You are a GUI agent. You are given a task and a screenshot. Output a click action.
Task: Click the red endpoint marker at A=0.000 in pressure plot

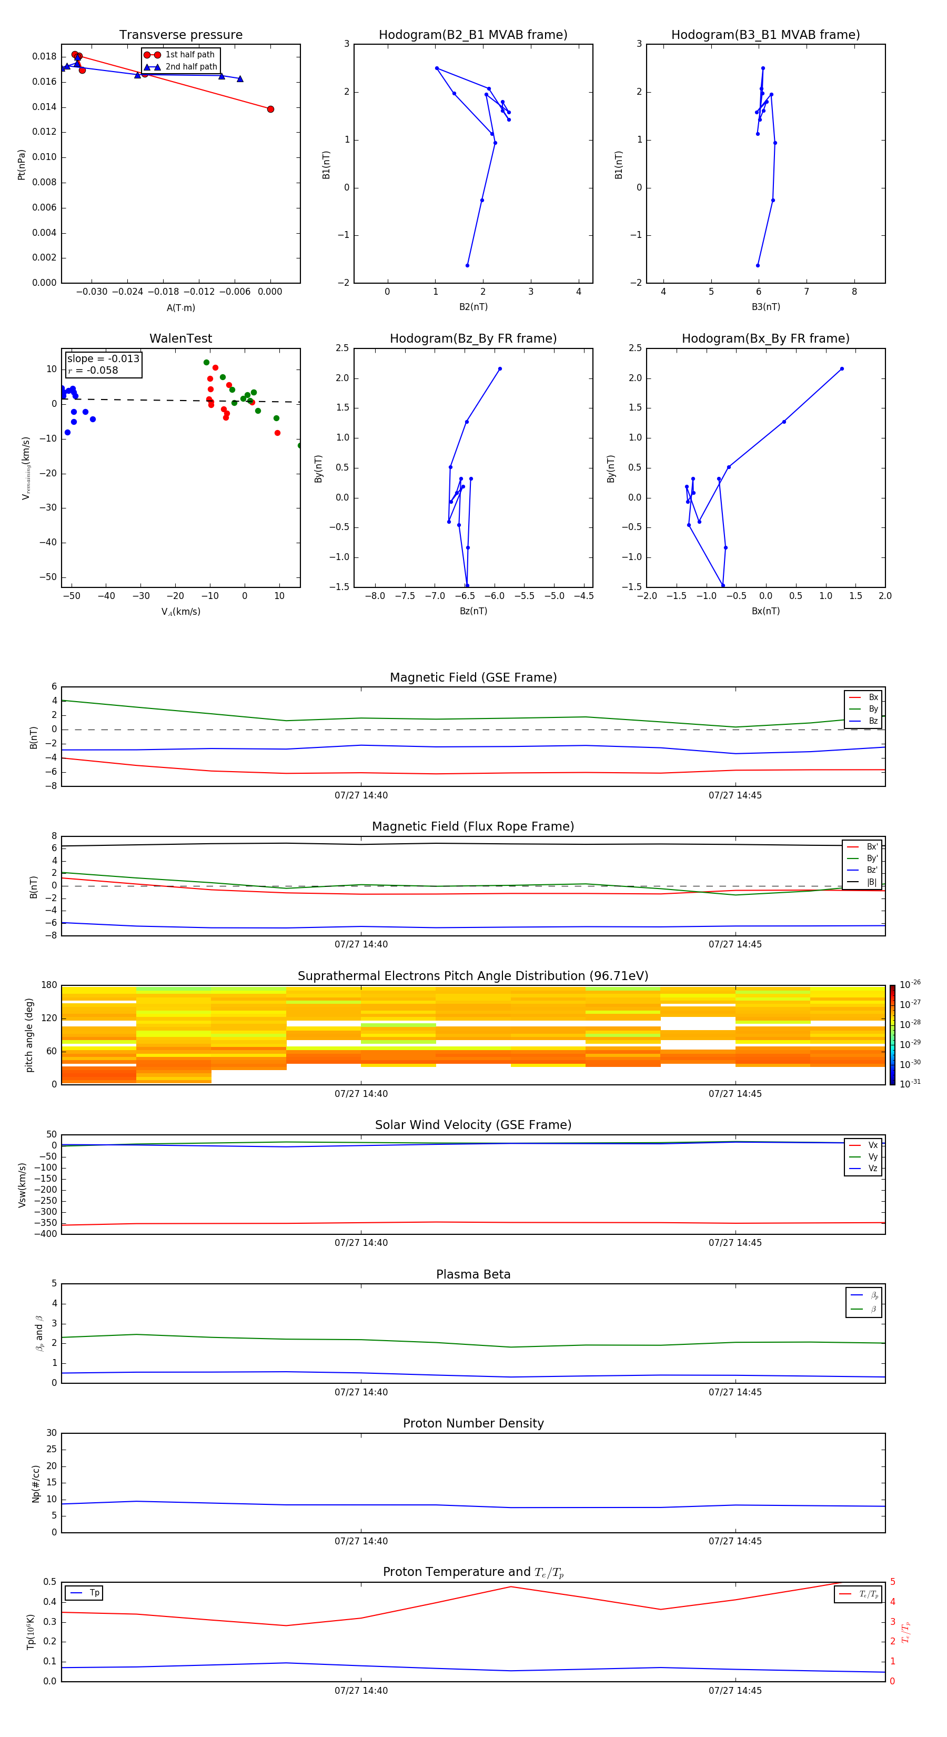tap(270, 109)
